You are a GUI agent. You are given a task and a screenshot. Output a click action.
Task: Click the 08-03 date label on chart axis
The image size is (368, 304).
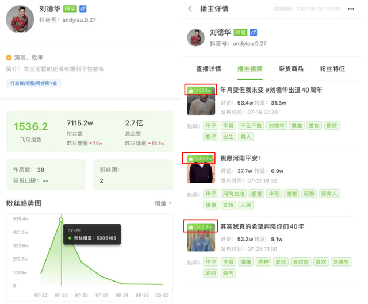(x=162, y=295)
